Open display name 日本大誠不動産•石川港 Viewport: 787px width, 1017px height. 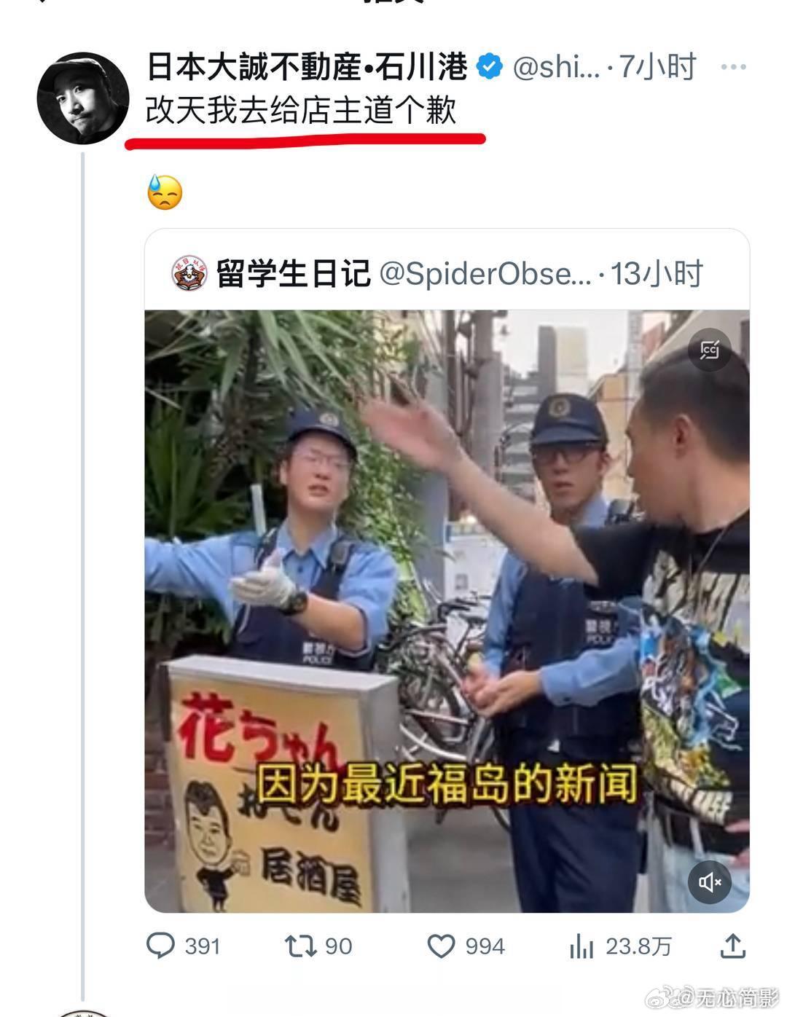307,67
